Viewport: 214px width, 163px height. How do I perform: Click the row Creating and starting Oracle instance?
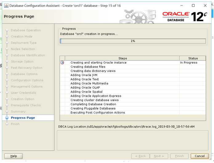click(x=133, y=63)
